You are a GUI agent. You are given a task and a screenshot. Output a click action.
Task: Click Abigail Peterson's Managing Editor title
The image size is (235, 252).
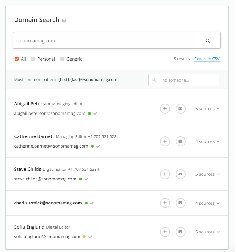click(67, 104)
